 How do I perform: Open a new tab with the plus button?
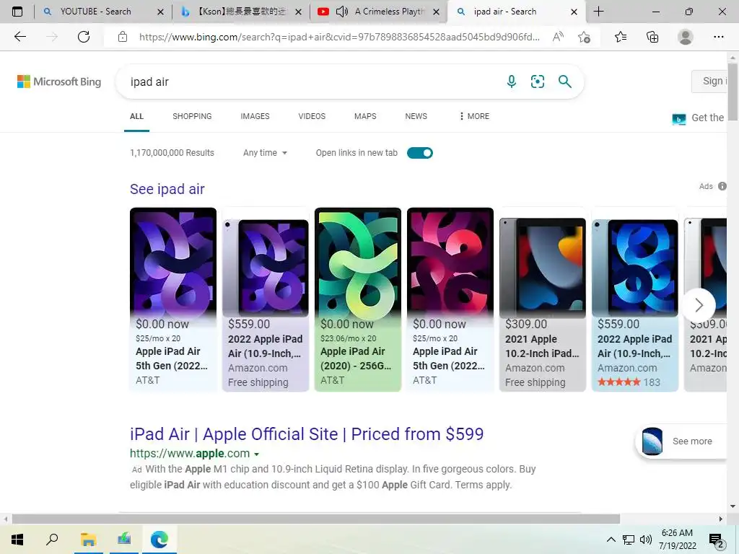(x=598, y=12)
